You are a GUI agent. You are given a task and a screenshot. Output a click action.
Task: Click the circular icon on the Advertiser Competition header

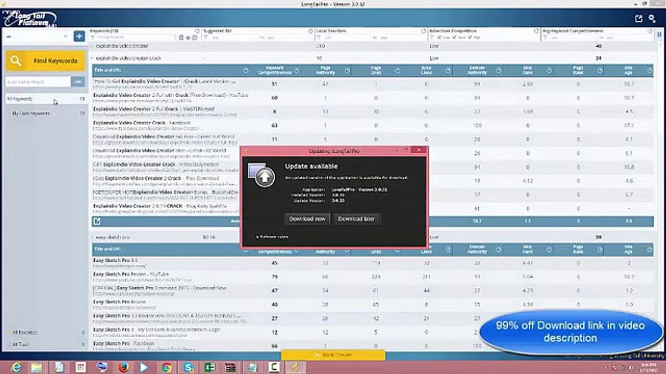(x=536, y=31)
